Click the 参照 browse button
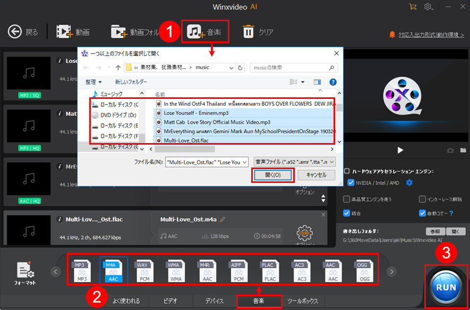 pyautogui.click(x=435, y=231)
